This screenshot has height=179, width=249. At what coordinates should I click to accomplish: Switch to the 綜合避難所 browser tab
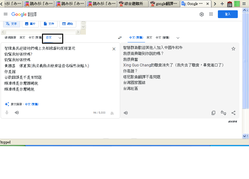133,4
